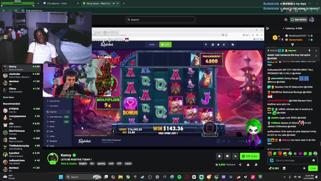Open pinned message three-dot options
321x181 pixels.
click(x=316, y=51)
